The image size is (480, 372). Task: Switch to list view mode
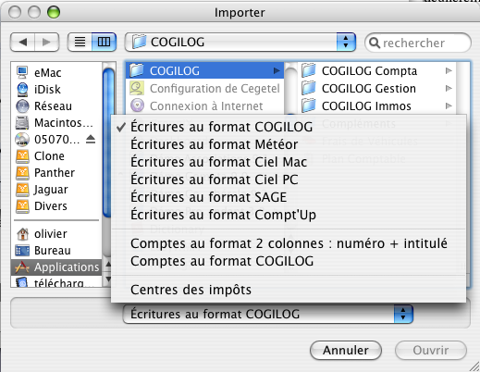click(x=80, y=42)
